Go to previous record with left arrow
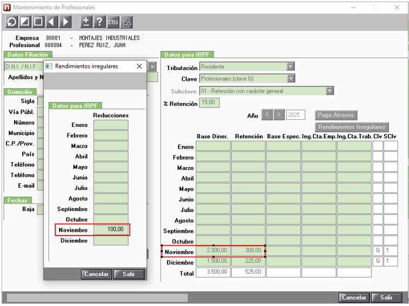 tap(52, 22)
